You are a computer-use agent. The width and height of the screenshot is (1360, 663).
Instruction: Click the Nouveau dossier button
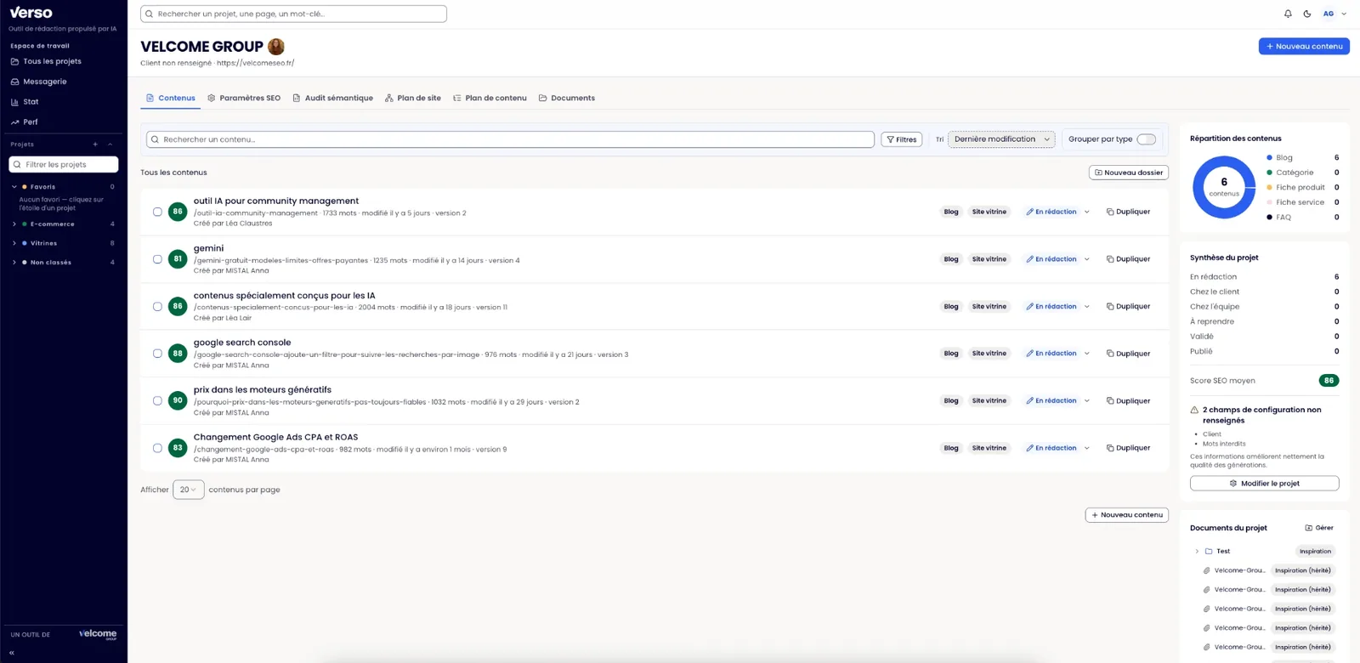pos(1129,173)
